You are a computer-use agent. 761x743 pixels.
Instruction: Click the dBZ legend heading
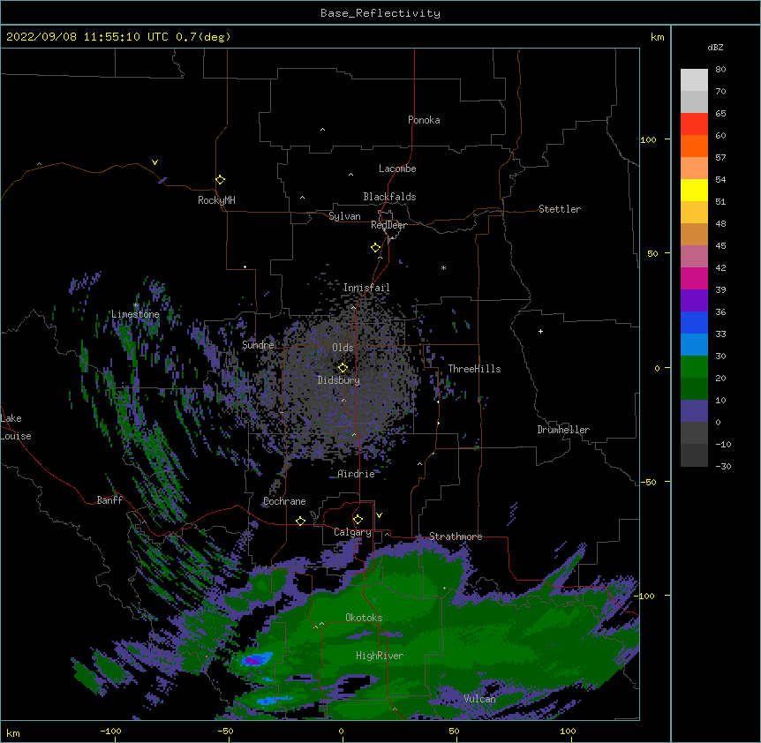tap(715, 47)
